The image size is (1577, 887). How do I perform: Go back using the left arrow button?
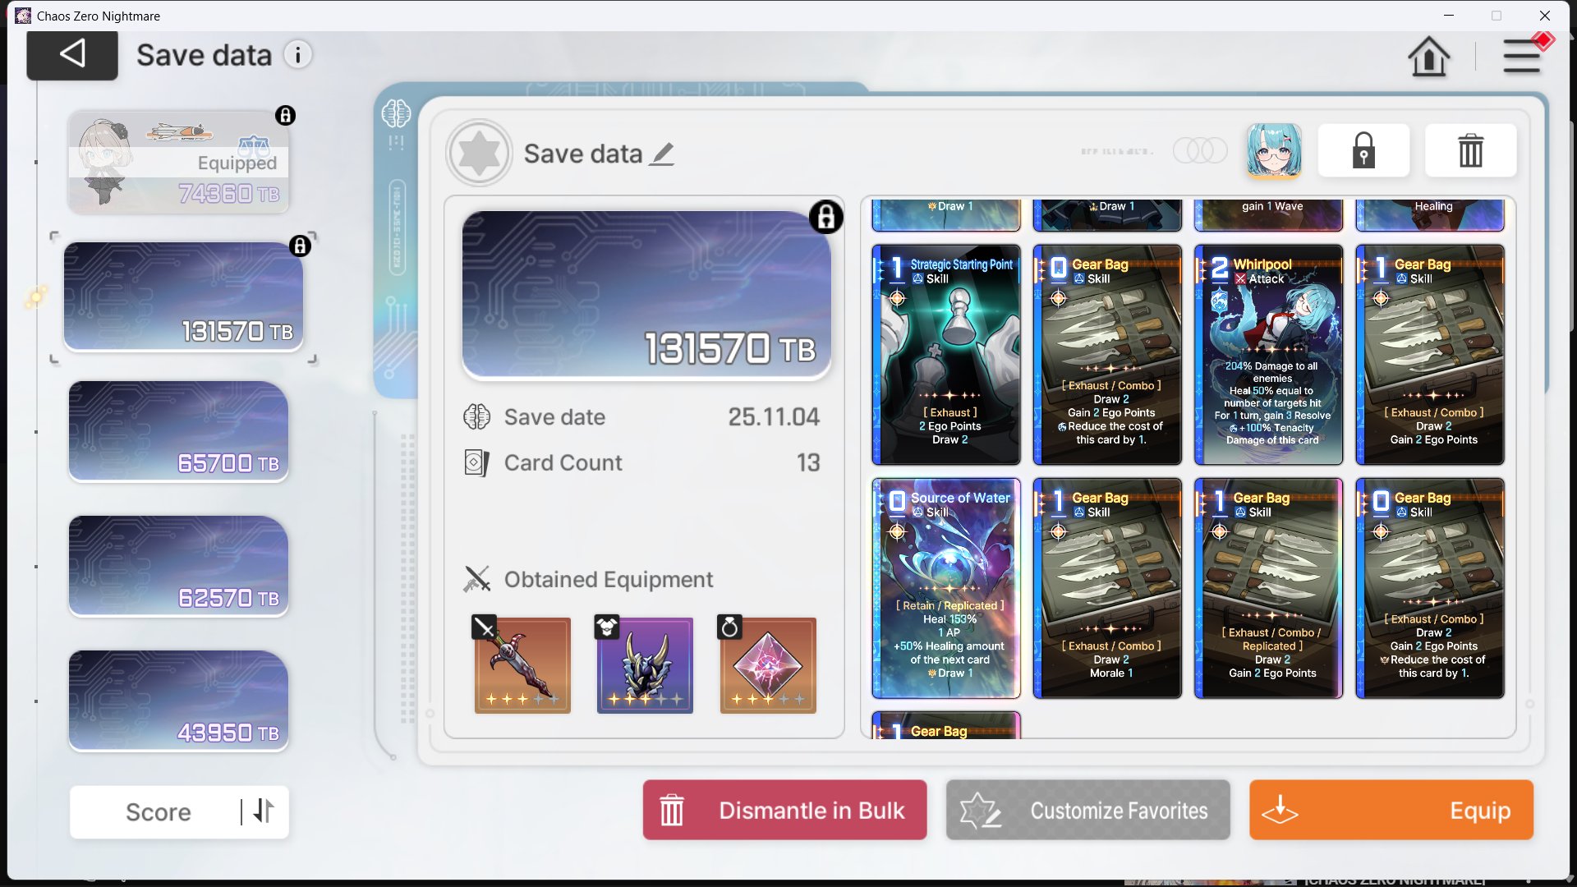[72, 55]
